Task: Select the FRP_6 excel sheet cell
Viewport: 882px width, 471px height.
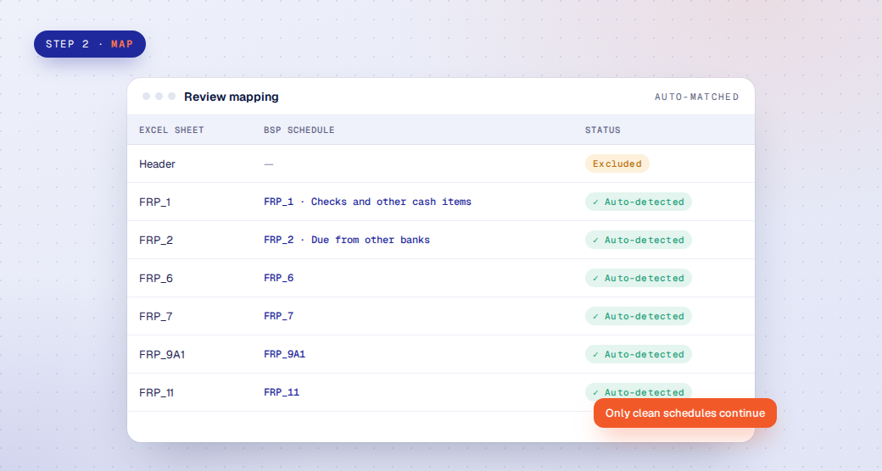Action: coord(156,278)
